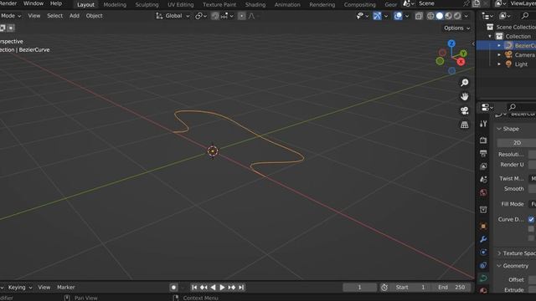Open the Output properties printer icon
Image resolution: width=536 pixels, height=301 pixels.
point(483,153)
